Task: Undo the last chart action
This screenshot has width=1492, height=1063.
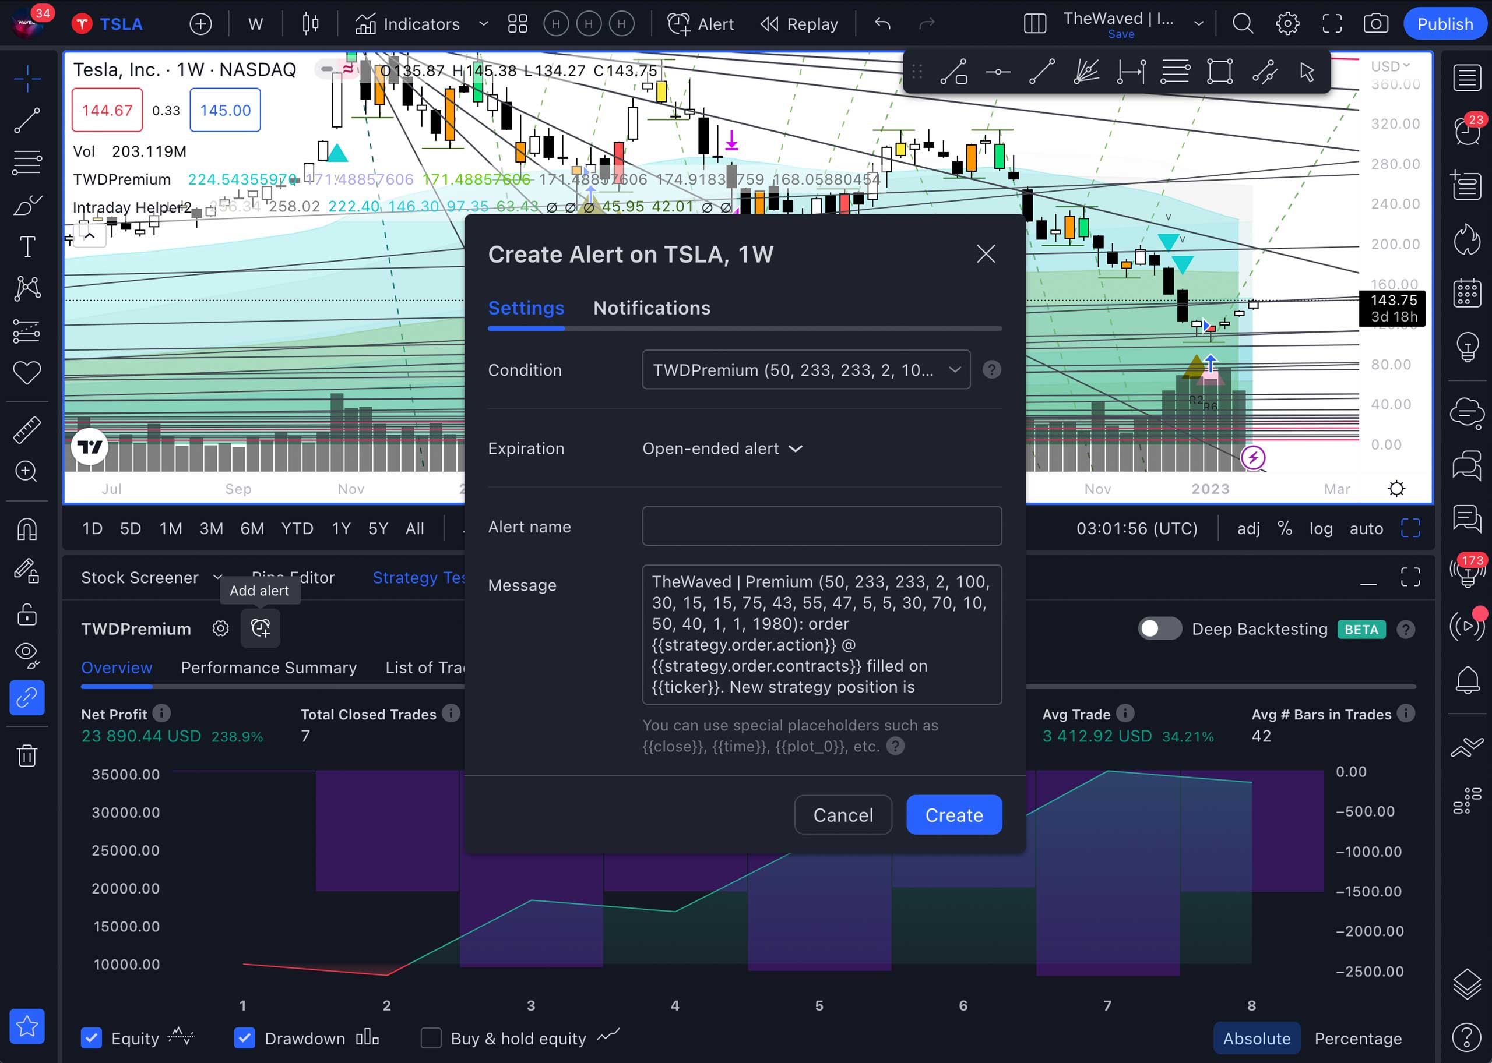Action: pos(882,24)
